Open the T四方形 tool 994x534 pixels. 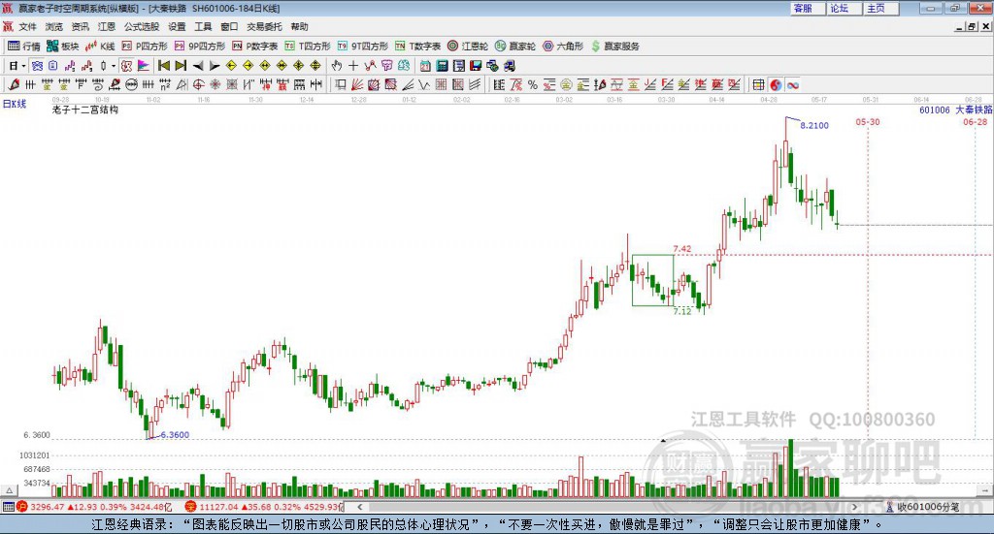tap(308, 47)
